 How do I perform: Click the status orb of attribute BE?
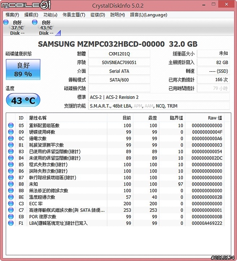11,197
